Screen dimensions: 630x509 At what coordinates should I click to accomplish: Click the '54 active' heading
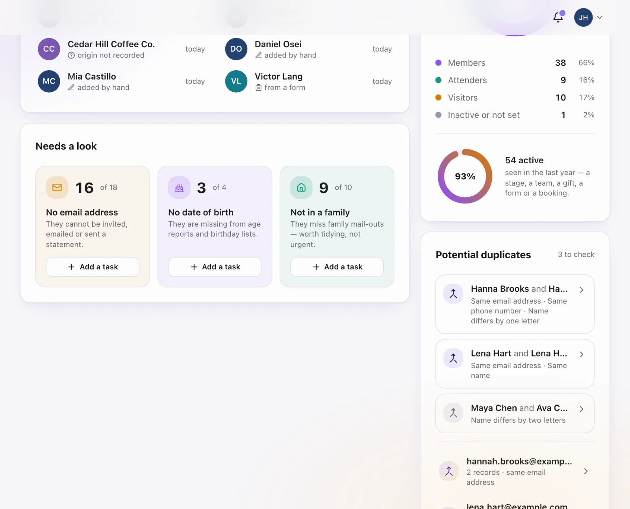pos(524,160)
